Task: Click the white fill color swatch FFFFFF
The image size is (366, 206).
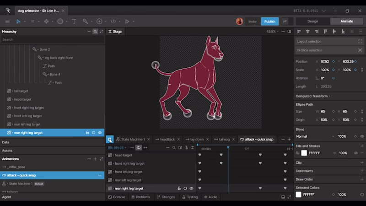Action: [304, 153]
